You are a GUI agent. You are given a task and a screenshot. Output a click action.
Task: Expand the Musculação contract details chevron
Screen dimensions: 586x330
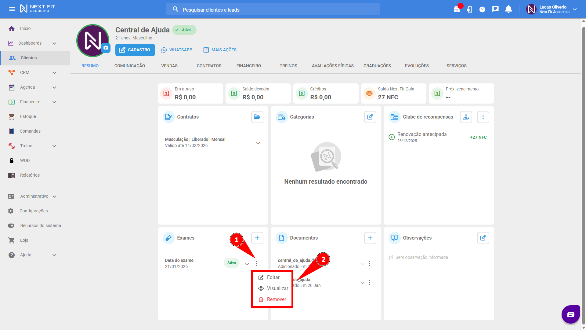[x=258, y=143]
